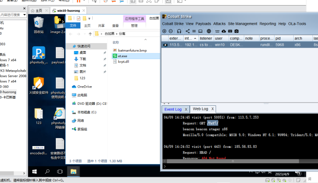Open the 查看 ribbon tab in Explorer

click(116, 26)
